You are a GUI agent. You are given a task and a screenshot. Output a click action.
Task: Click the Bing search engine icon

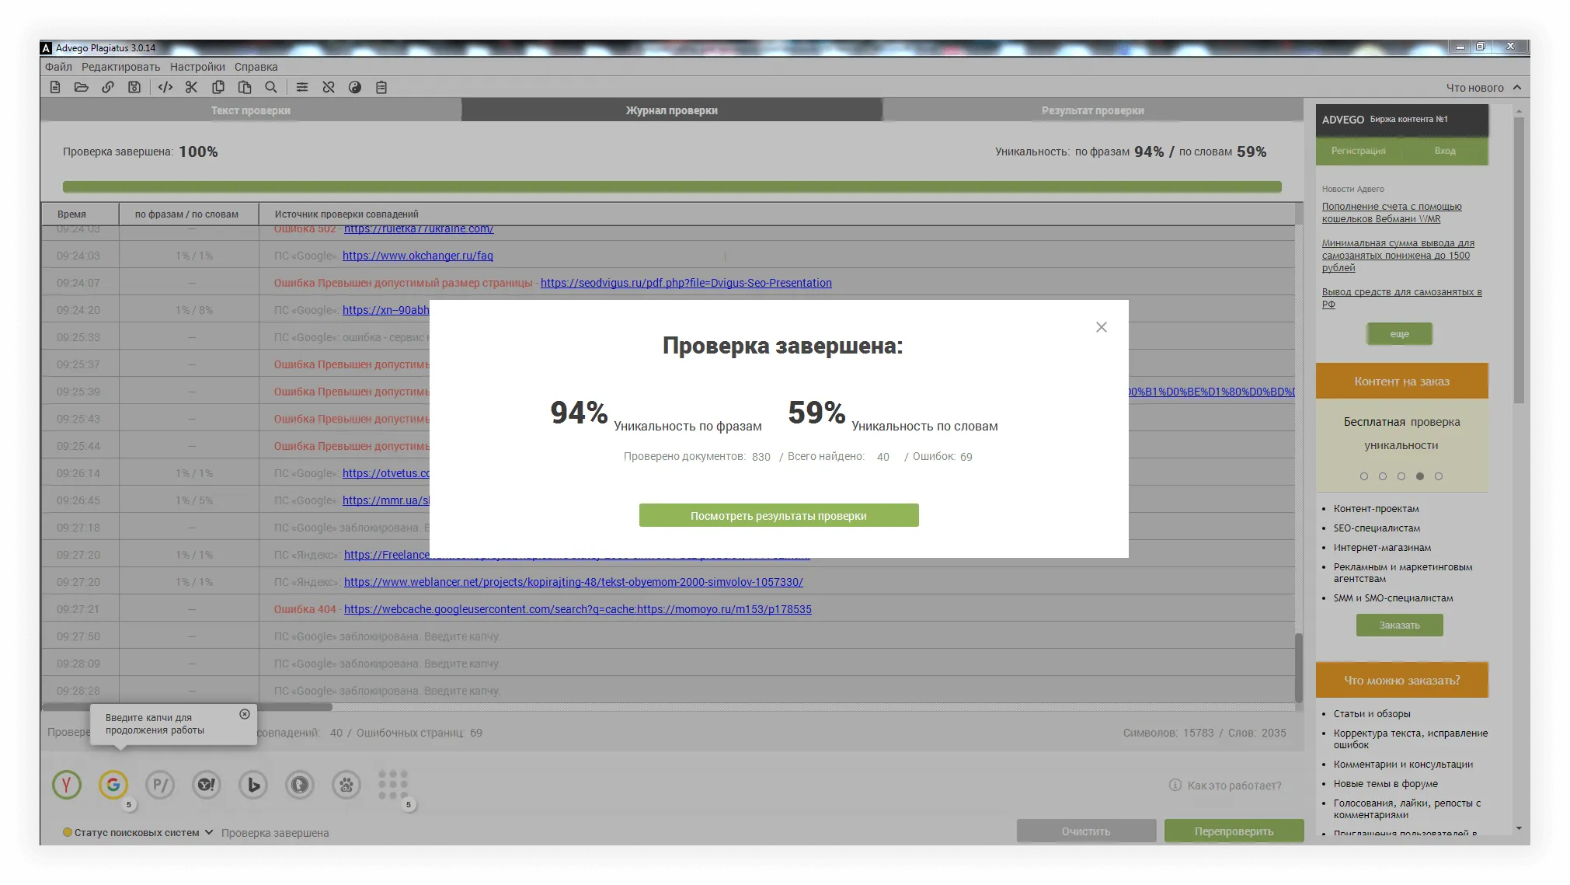click(x=253, y=785)
